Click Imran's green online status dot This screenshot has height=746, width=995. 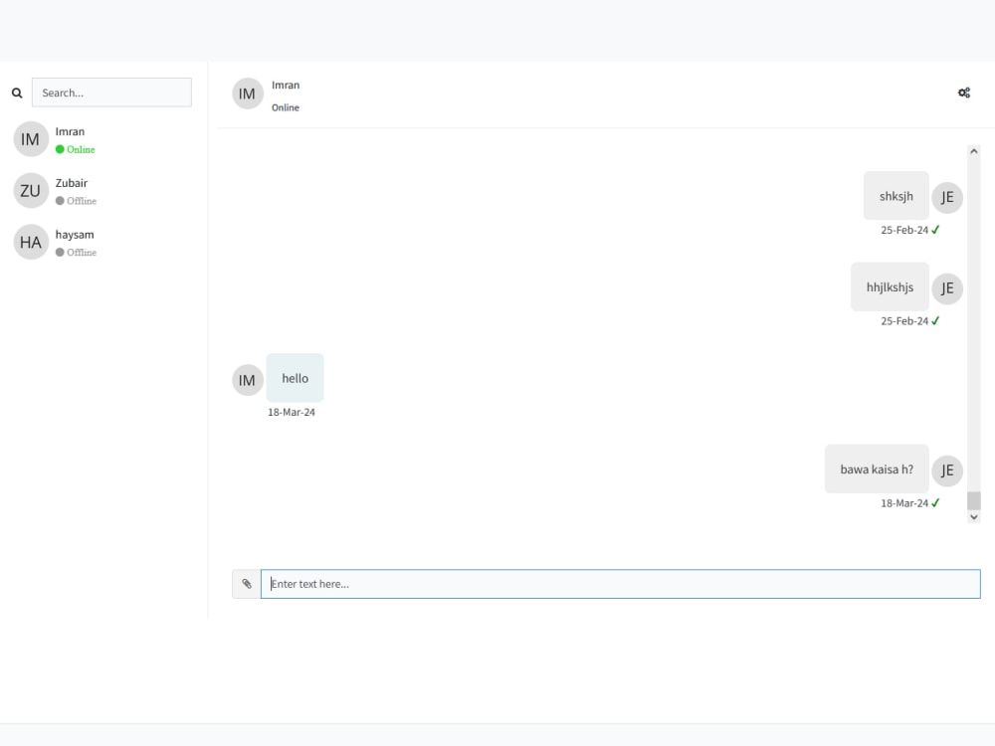pyautogui.click(x=60, y=150)
